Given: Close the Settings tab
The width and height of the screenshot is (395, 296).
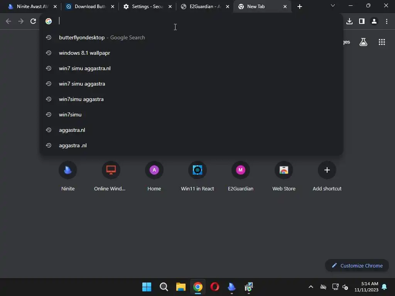Looking at the screenshot, I should coord(170,7).
